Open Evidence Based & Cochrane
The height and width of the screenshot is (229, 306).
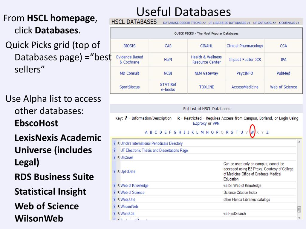tap(130, 60)
